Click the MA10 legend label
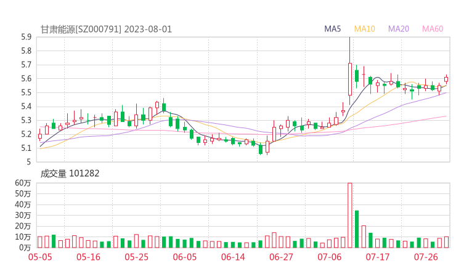Image resolution: width=456 pixels, height=271 pixels. pyautogui.click(x=364, y=29)
